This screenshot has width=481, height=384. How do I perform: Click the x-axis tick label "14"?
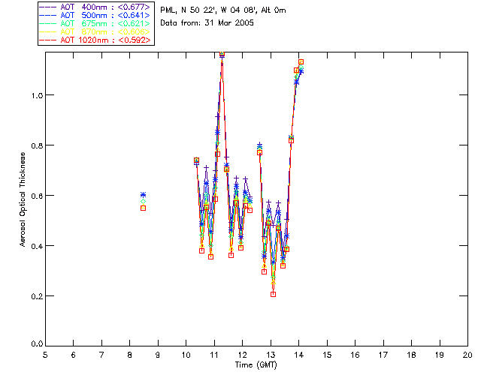pyautogui.click(x=299, y=355)
